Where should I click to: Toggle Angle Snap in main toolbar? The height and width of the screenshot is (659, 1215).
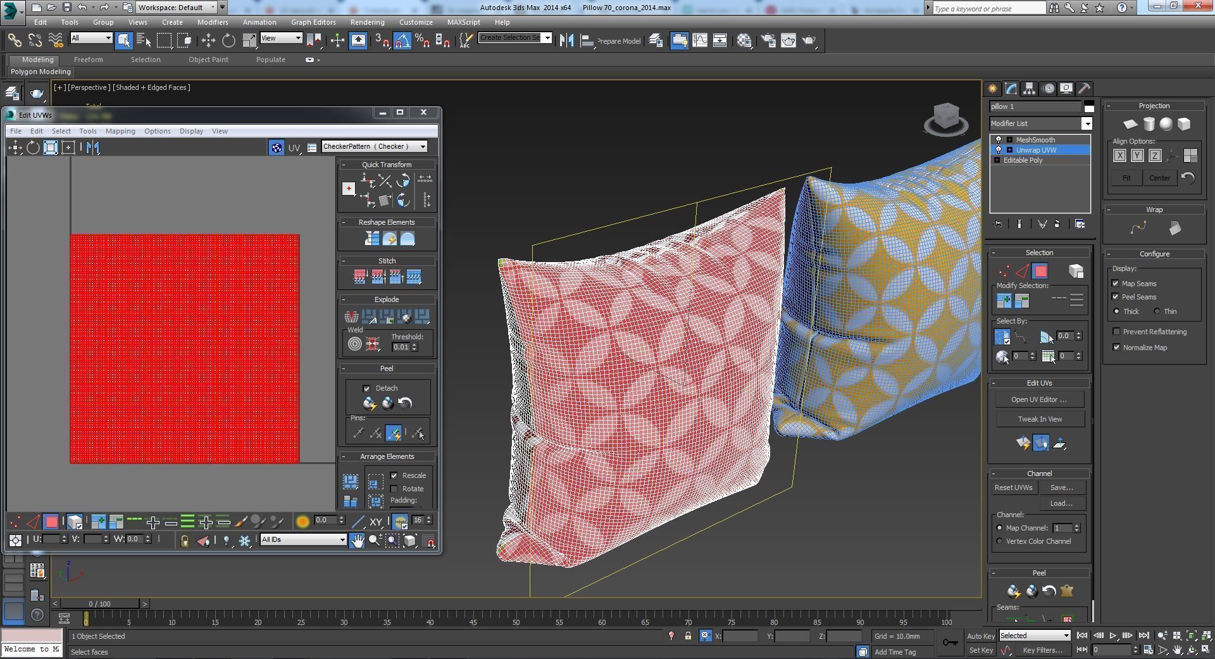[x=402, y=41]
